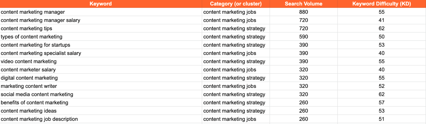Select the 'content marketing manager' keyword cell
This screenshot has height=124, width=426.
coord(101,12)
